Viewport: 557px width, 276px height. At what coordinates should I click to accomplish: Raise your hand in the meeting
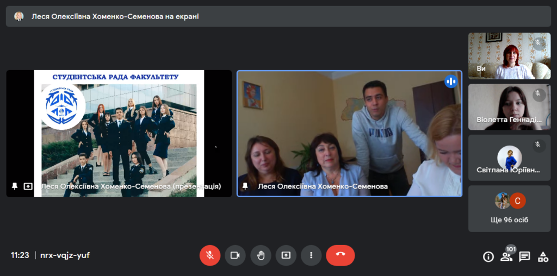(x=261, y=255)
